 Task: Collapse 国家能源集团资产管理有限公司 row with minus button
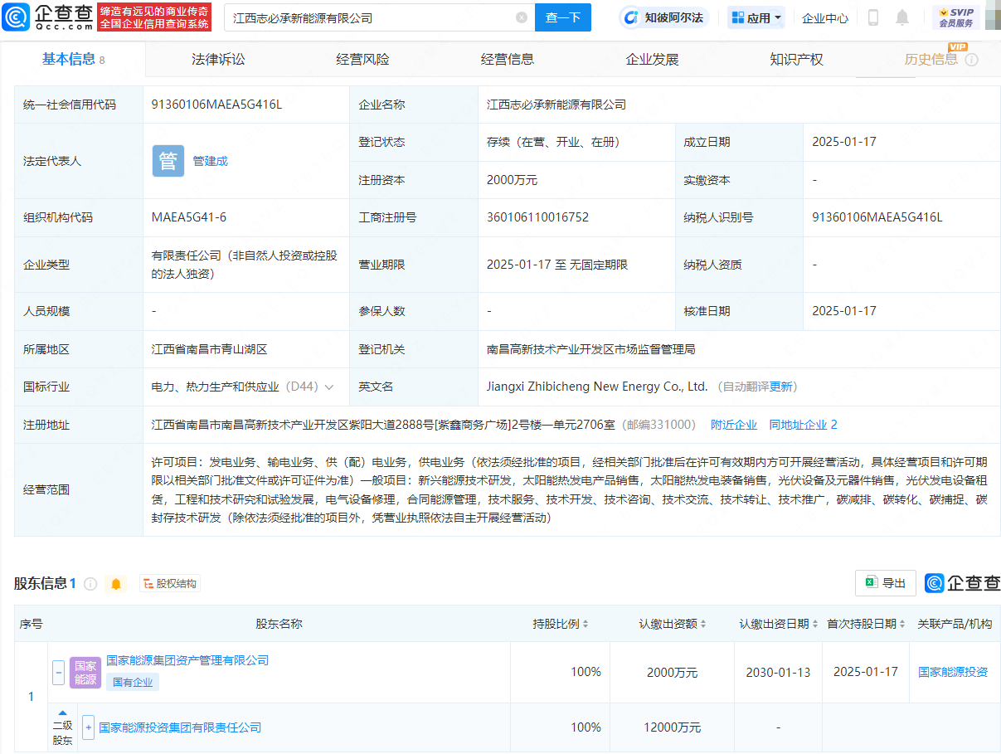pos(58,673)
